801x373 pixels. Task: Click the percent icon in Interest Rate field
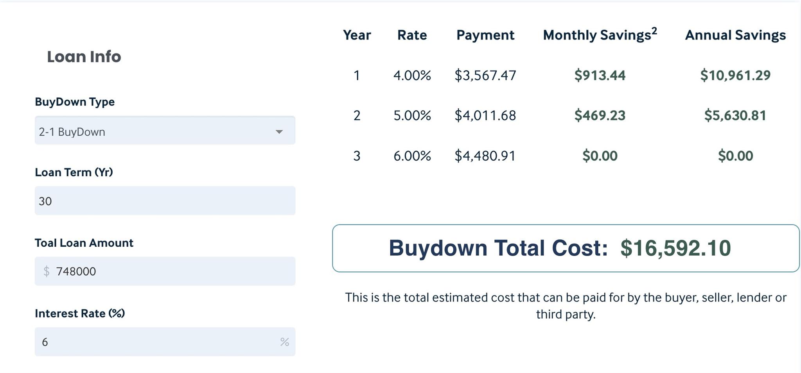284,342
